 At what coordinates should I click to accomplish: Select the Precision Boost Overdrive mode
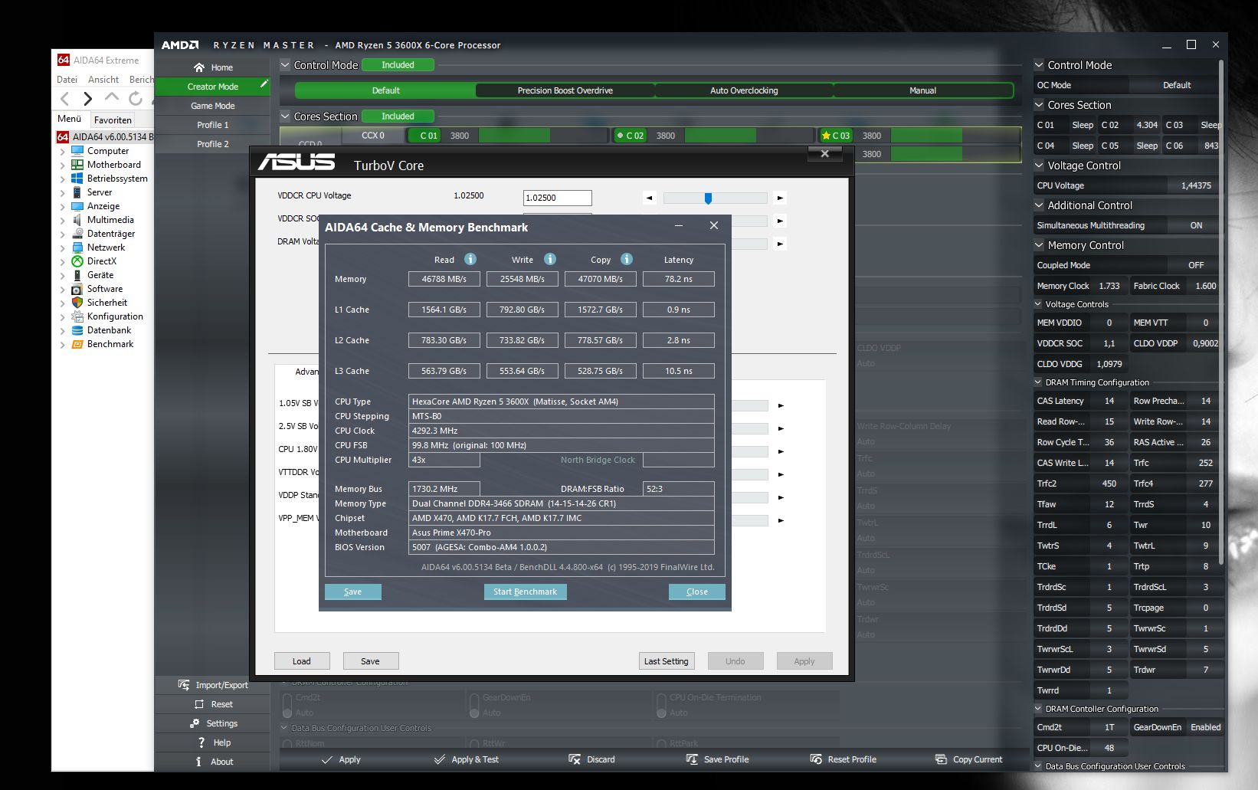point(565,90)
